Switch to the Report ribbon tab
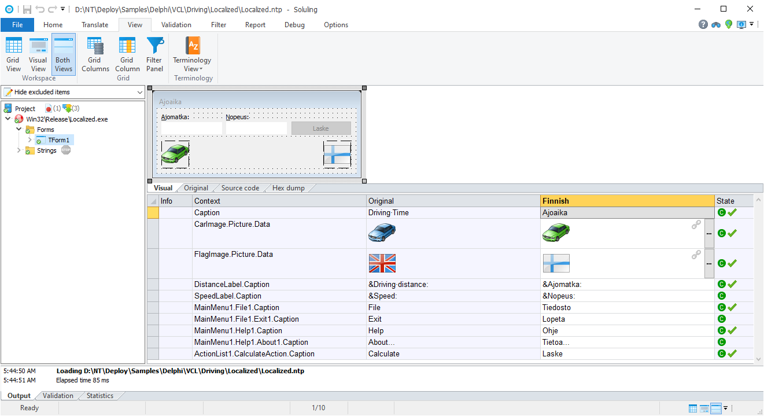The image size is (764, 416). click(x=255, y=25)
